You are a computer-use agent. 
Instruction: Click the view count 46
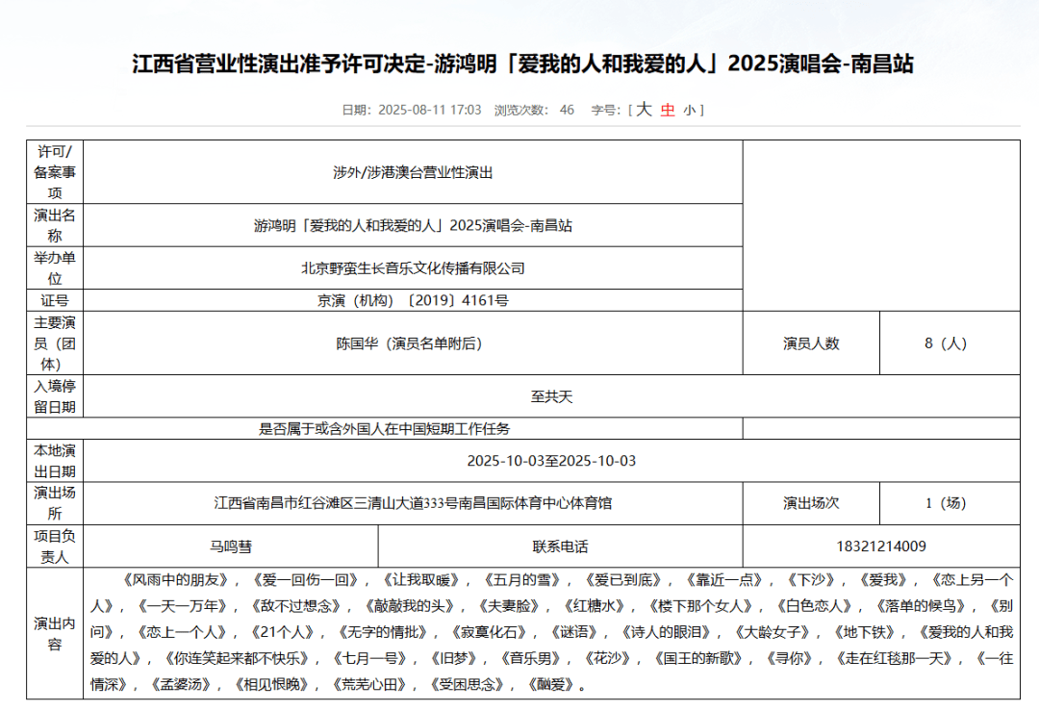[x=567, y=110]
